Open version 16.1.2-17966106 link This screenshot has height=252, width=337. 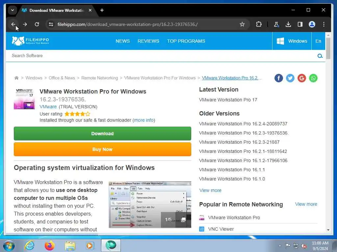click(x=243, y=160)
